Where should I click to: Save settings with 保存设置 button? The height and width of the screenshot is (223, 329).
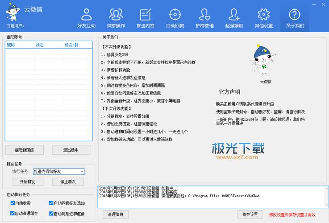[x=250, y=215]
